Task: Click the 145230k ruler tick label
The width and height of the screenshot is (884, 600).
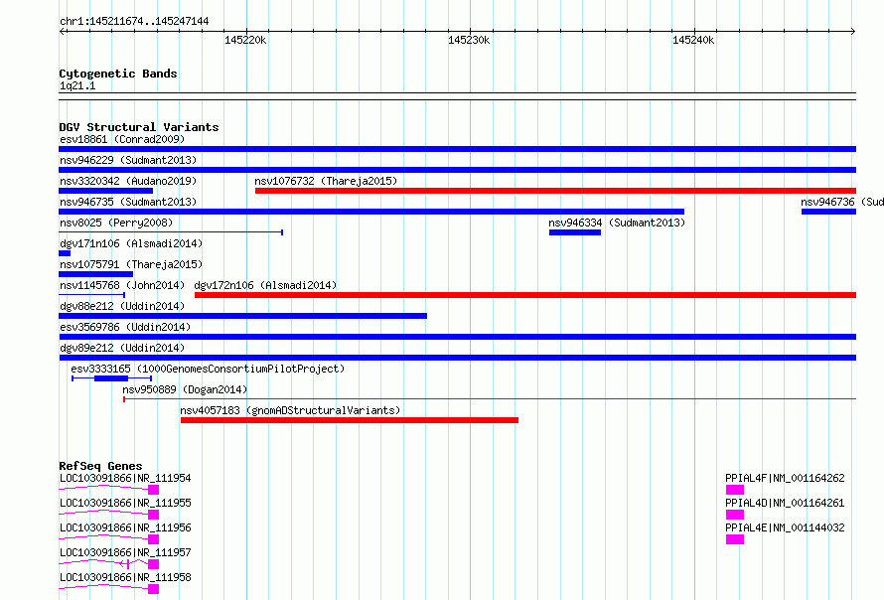Action: tap(469, 40)
